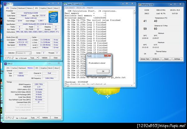Click Super PI horizontal scrollbar thumb
187x129 pixels.
68,85
